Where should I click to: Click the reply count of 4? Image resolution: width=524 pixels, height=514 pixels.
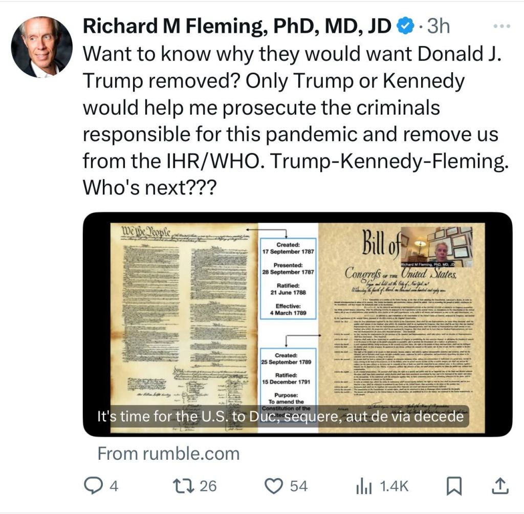[114, 485]
